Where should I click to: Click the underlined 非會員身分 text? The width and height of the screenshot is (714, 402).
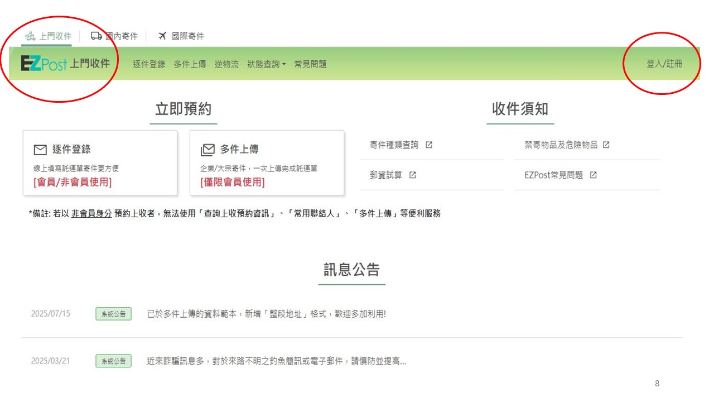91,213
